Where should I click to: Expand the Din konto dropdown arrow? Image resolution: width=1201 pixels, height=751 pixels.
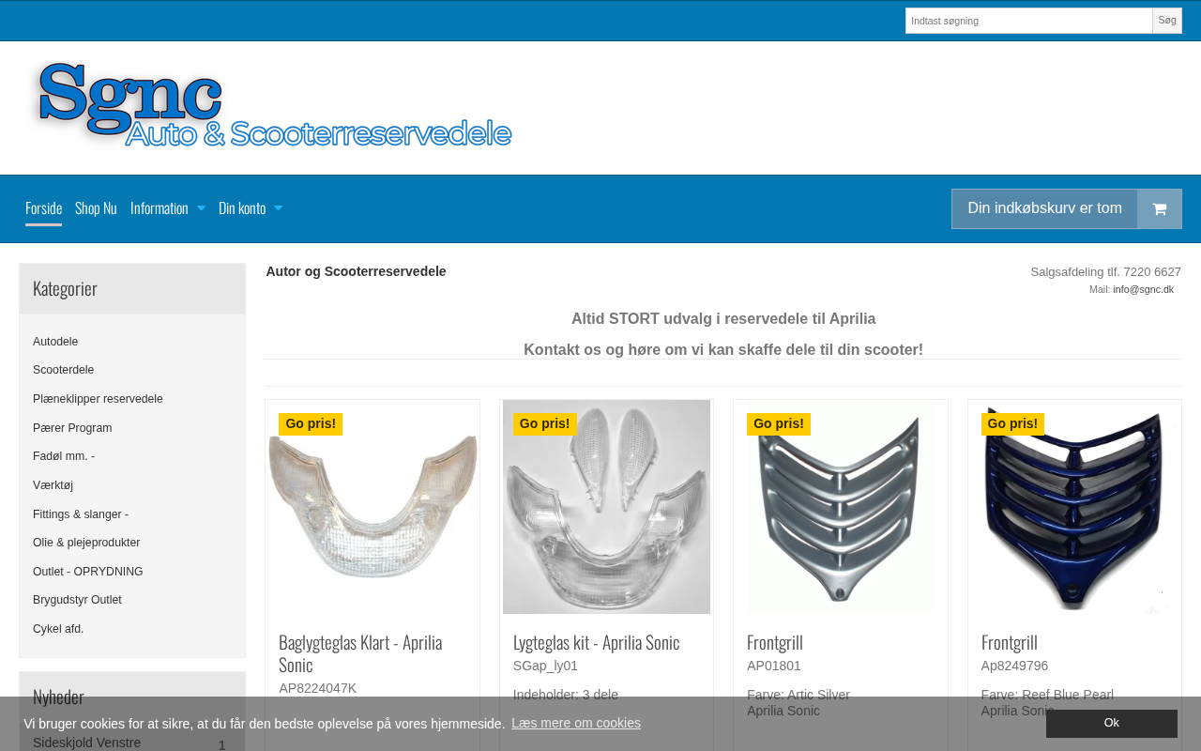point(278,208)
